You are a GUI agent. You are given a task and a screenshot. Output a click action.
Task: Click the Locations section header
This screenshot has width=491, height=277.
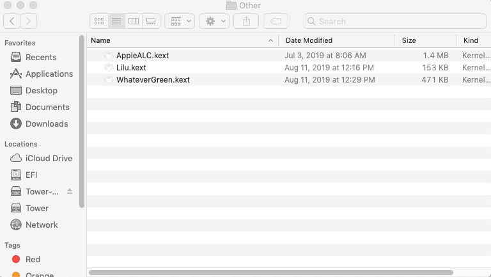20,144
